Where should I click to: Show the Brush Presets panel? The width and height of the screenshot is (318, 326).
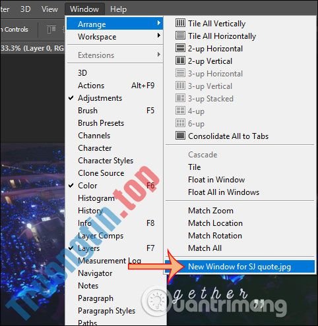click(x=101, y=123)
